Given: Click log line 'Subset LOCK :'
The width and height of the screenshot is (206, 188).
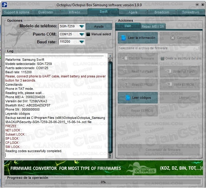Looking at the screenshot, I should coord(16,134).
